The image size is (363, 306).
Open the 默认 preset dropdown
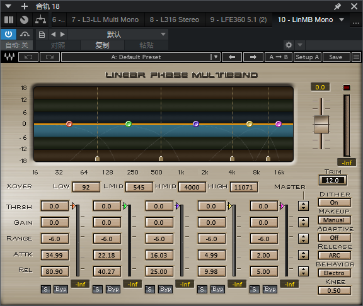(118, 35)
